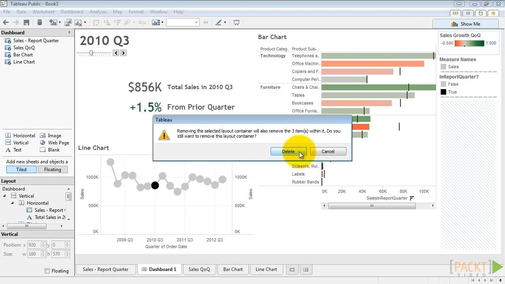The height and width of the screenshot is (284, 505).
Task: Click the Sales Growth QoQ color gradient legend
Action: (469, 43)
